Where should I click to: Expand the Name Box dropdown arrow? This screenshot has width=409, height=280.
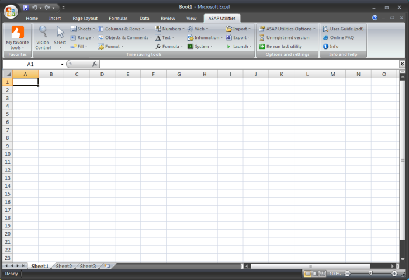click(62, 64)
